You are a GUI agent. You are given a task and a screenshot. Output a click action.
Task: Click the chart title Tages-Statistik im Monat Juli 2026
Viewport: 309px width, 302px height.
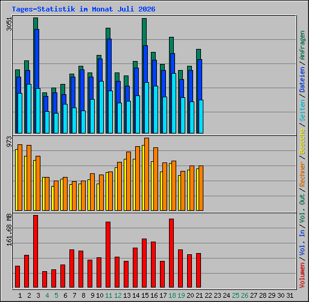tap(83, 9)
